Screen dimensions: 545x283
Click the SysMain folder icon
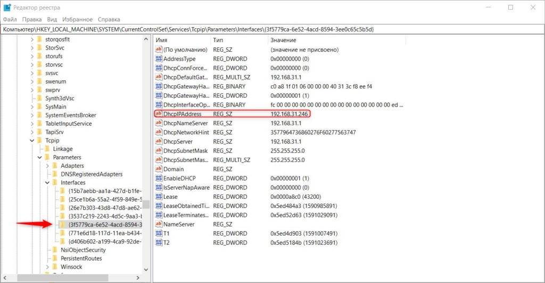(x=40, y=107)
